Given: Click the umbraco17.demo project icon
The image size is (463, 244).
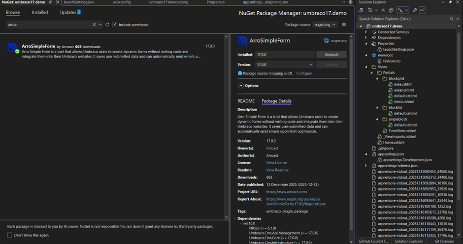Looking at the screenshot, I should (x=368, y=26).
